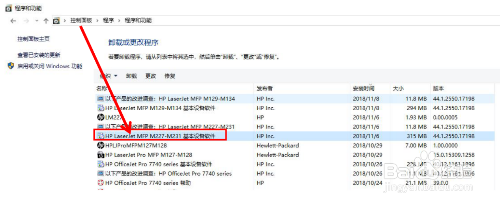Sort by 发布者 column header
The image size is (500, 204).
(302, 89)
